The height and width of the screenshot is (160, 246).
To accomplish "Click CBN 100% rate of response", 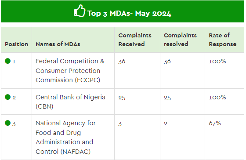I will point(217,97).
